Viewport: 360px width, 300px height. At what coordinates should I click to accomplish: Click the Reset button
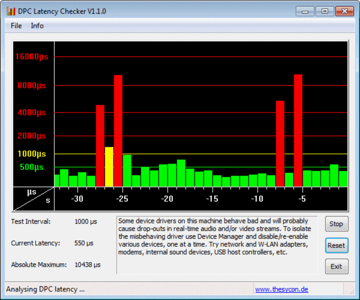pyautogui.click(x=336, y=245)
